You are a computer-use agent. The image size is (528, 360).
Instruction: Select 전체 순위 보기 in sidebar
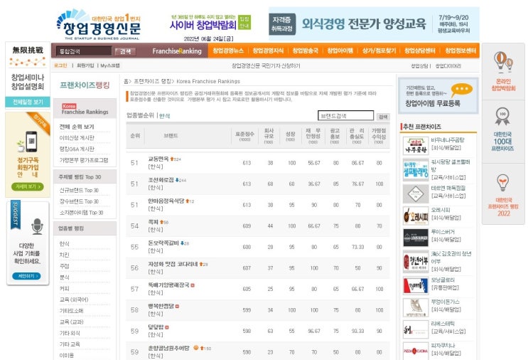(77, 127)
